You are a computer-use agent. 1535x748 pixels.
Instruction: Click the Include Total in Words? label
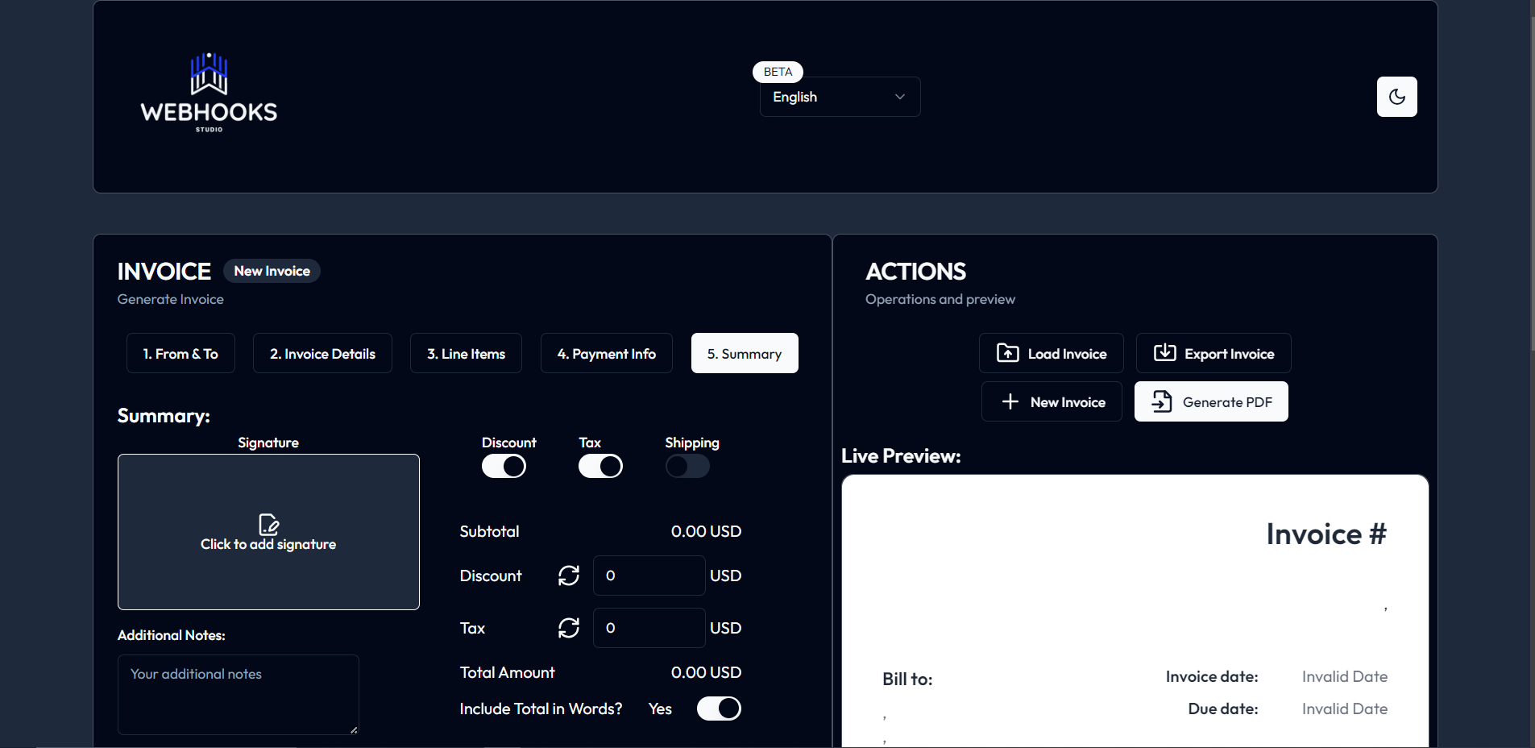pyautogui.click(x=541, y=709)
